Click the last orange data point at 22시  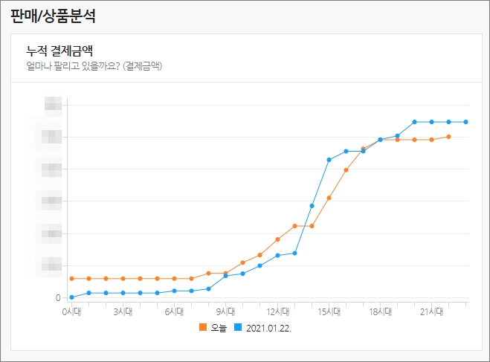(x=449, y=137)
